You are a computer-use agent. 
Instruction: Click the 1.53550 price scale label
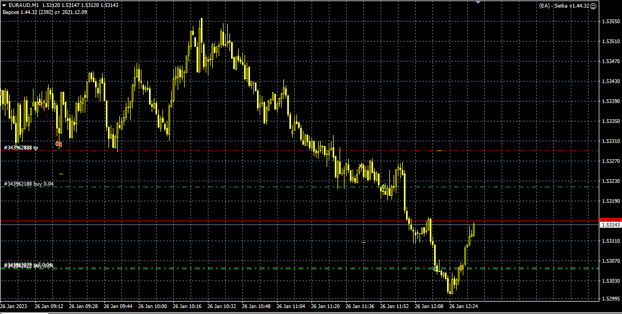tap(611, 22)
